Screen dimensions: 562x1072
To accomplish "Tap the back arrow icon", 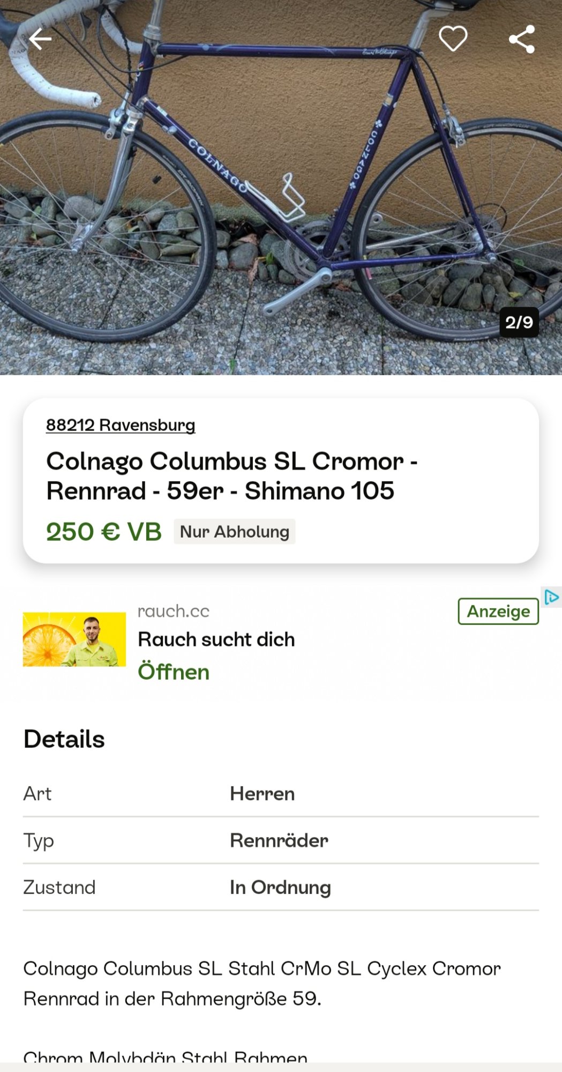I will 40,39.
